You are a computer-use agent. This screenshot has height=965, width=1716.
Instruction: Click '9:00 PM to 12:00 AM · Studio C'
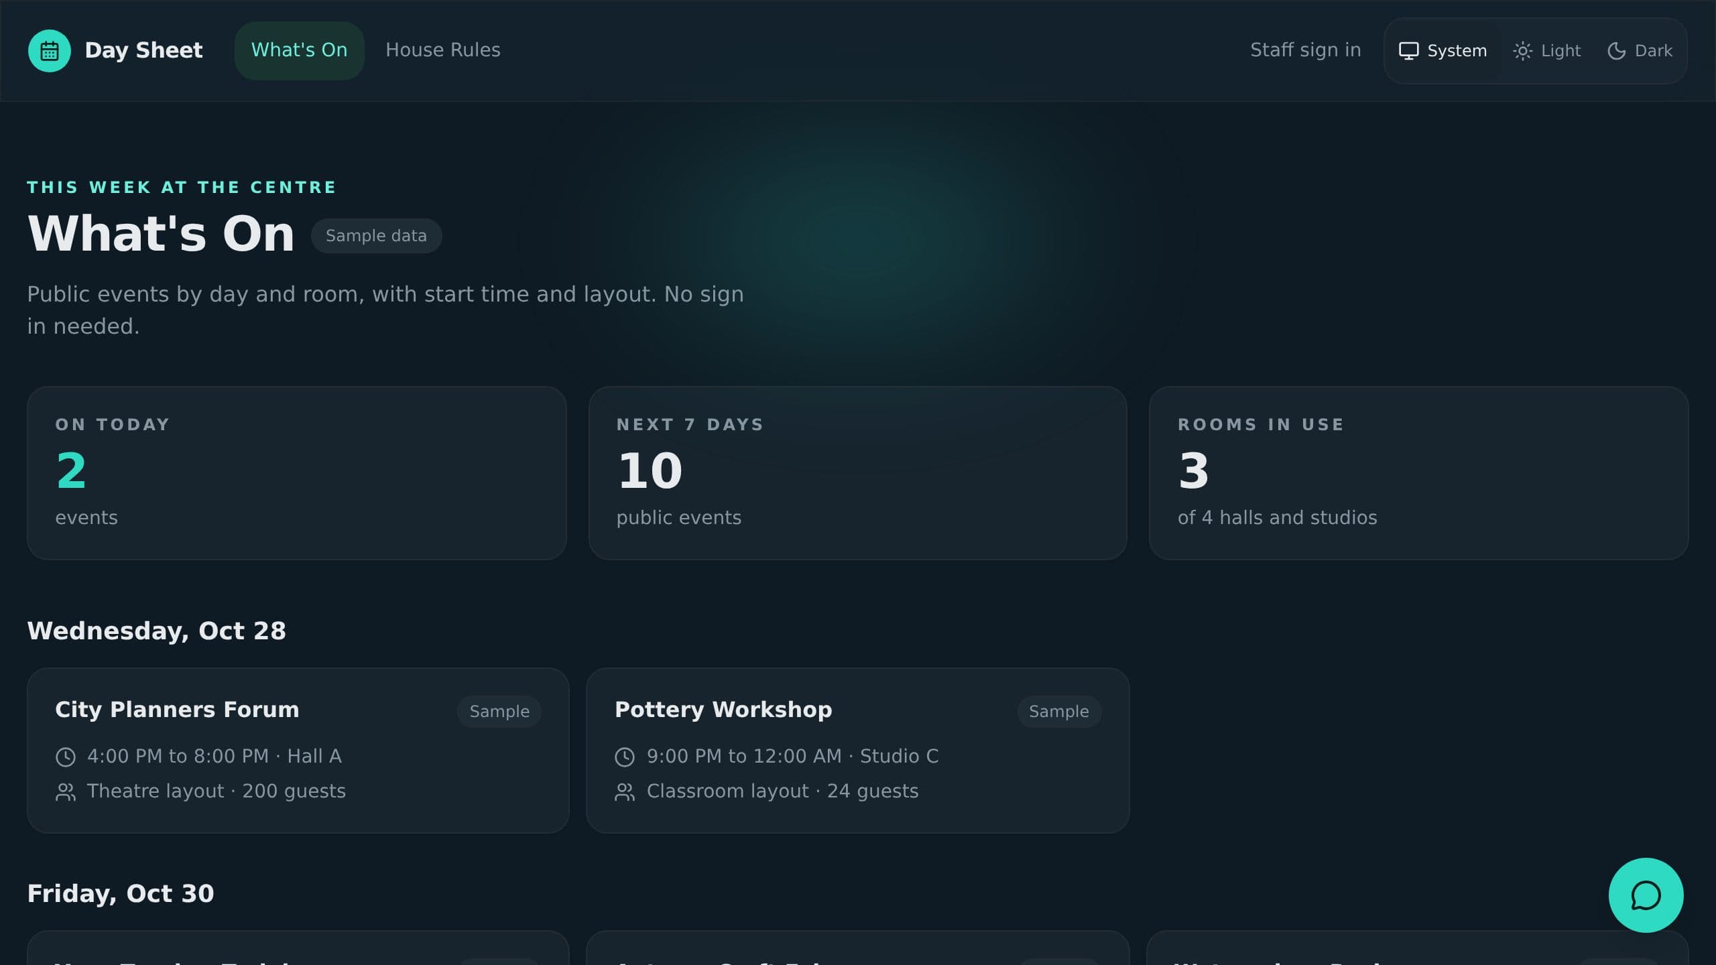[x=792, y=757]
